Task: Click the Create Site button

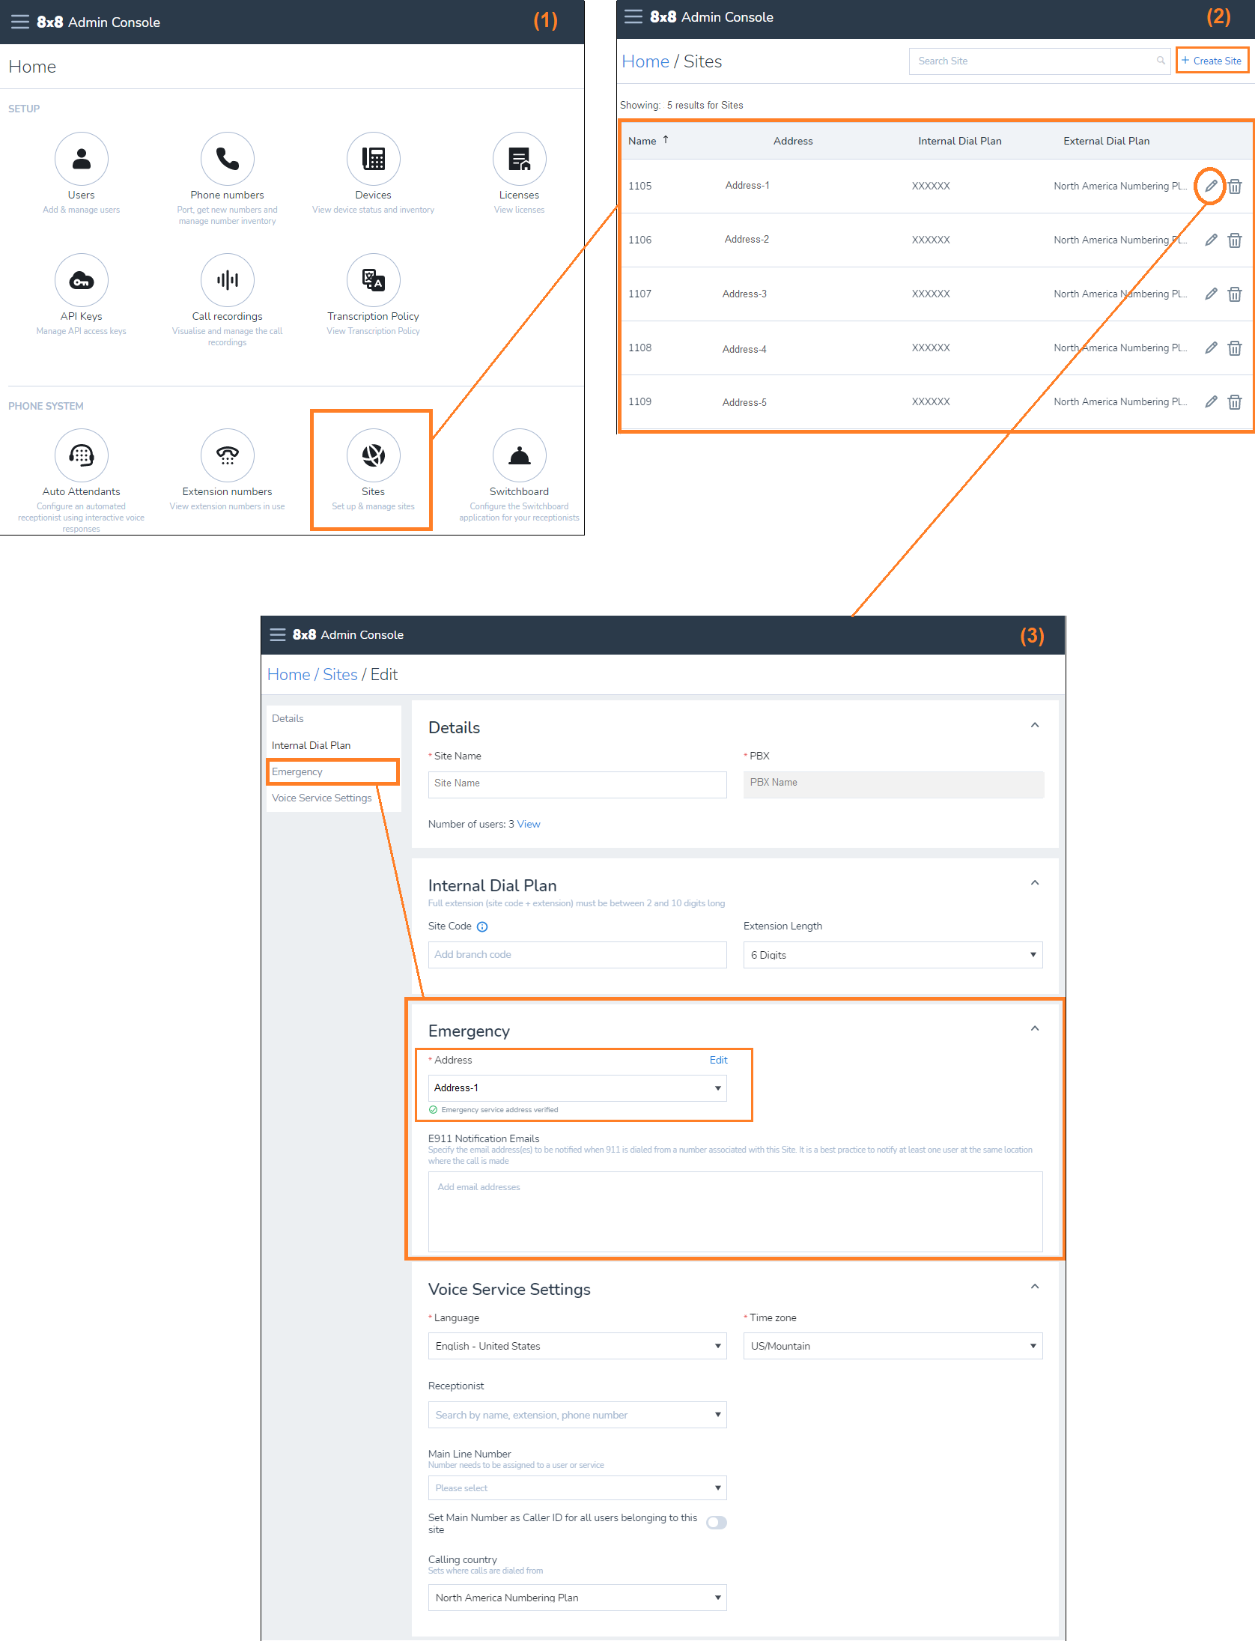Action: (x=1212, y=61)
